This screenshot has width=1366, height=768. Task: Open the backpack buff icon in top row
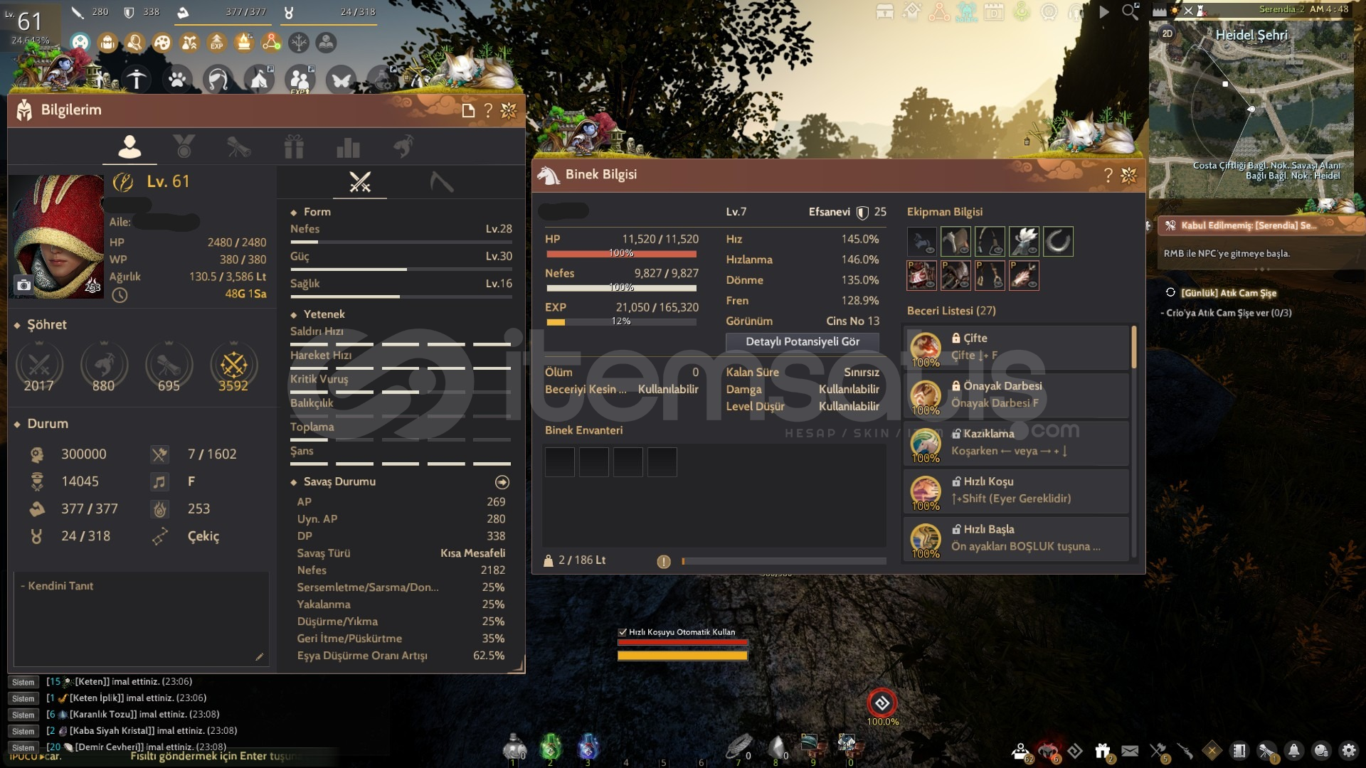(107, 43)
